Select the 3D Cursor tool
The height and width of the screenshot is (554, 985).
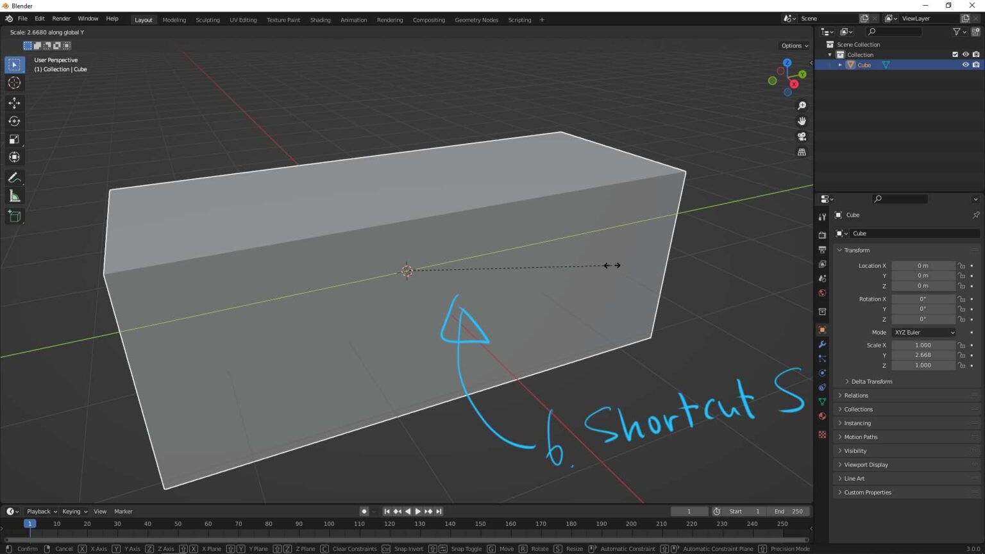coord(14,83)
